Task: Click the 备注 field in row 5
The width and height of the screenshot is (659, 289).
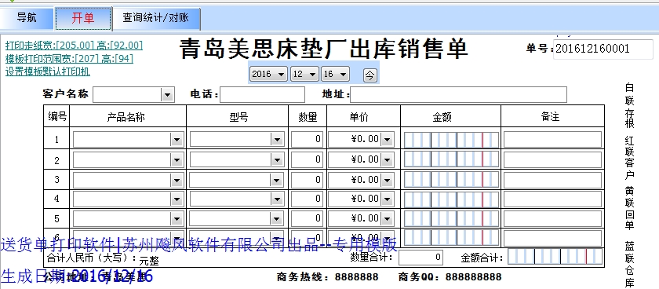Action: tap(552, 219)
